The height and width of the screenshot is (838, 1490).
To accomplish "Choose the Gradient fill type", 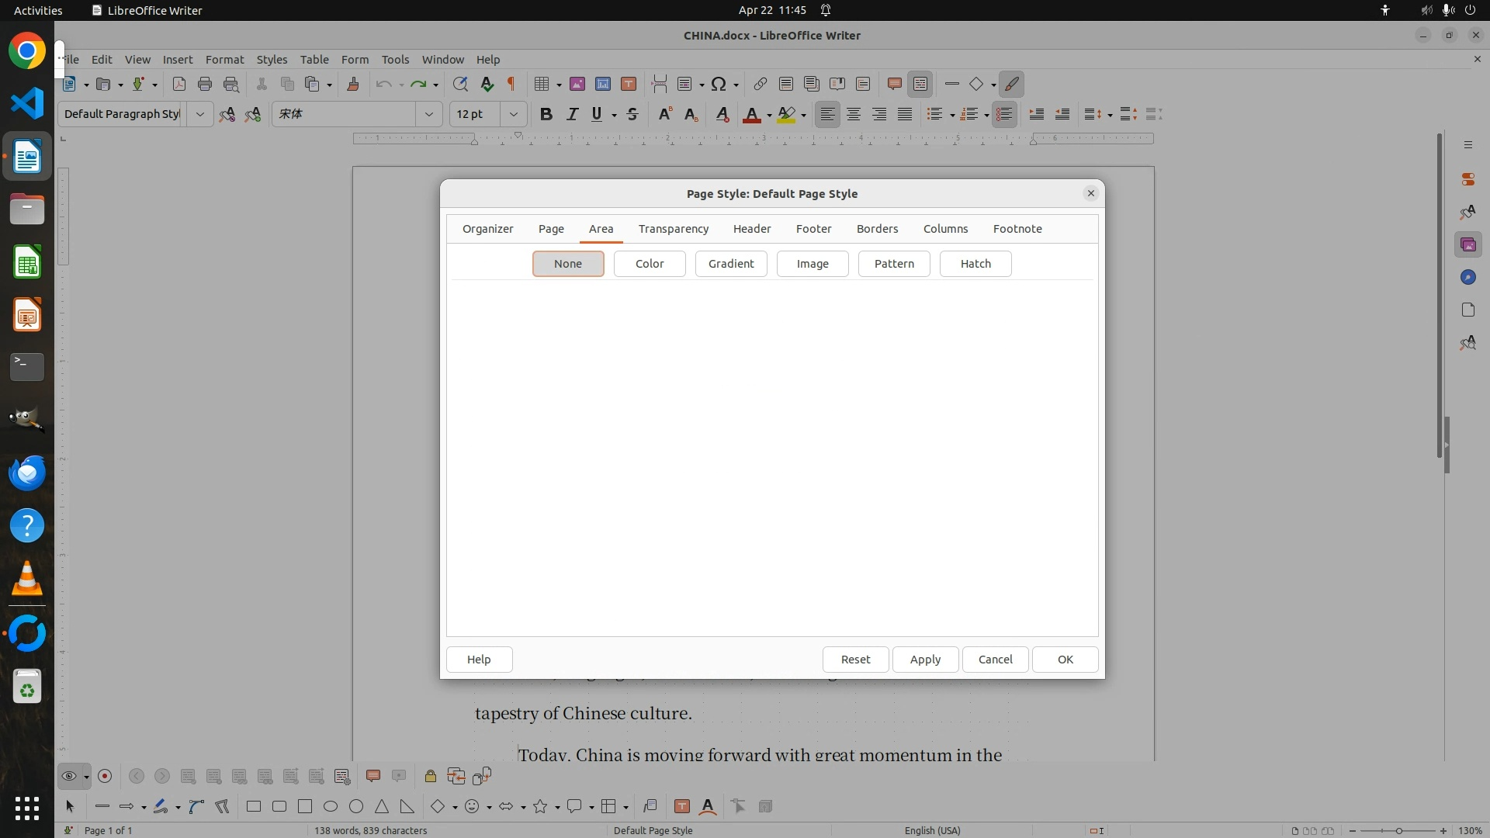I will [730, 264].
